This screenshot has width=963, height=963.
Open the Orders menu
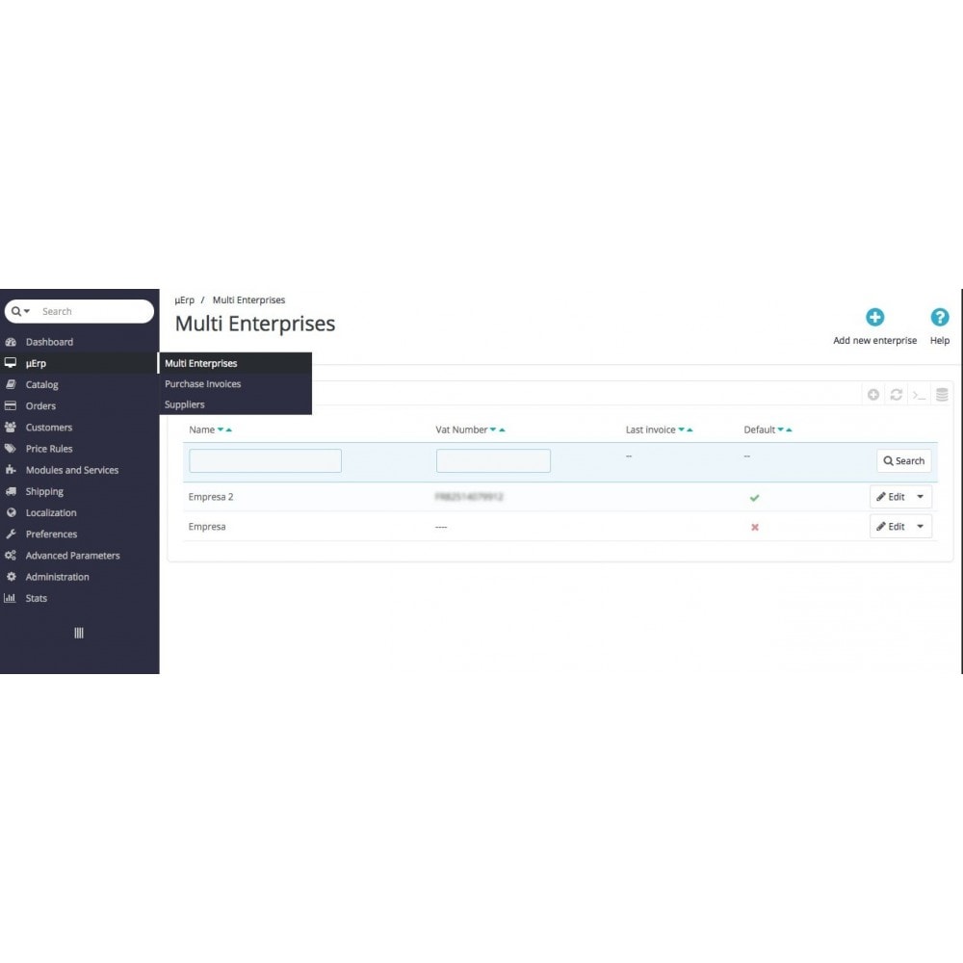pos(40,406)
